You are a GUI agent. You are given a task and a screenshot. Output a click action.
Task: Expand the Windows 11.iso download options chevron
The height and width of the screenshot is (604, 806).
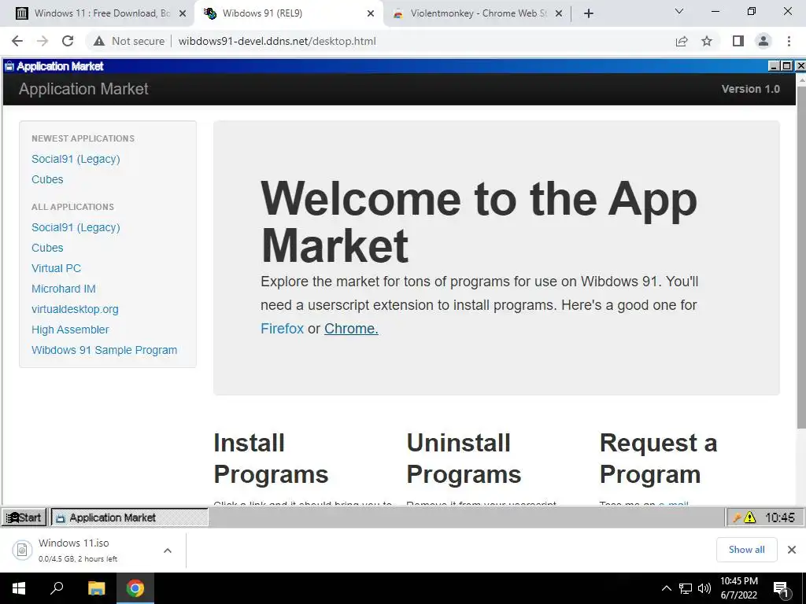coord(168,551)
